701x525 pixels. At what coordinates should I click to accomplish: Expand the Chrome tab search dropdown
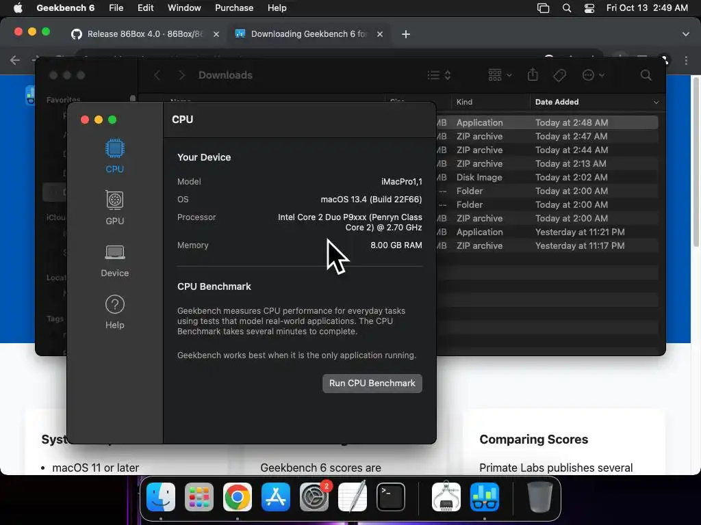point(686,34)
